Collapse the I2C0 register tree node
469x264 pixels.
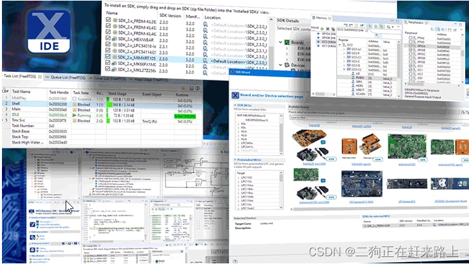tap(340, 45)
